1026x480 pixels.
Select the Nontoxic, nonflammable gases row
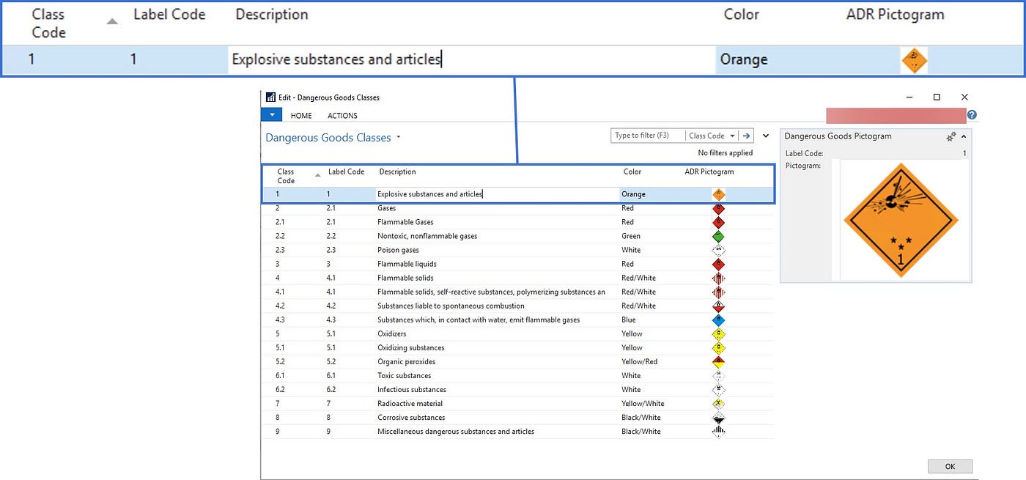pyautogui.click(x=517, y=236)
